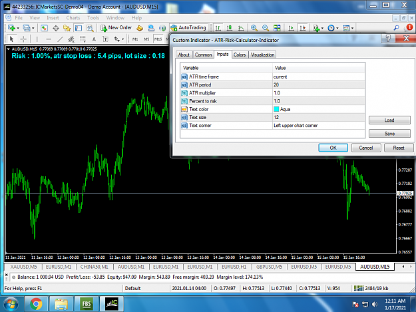Open the search magnifier in toolbar
416x312 pixels.
point(397,28)
